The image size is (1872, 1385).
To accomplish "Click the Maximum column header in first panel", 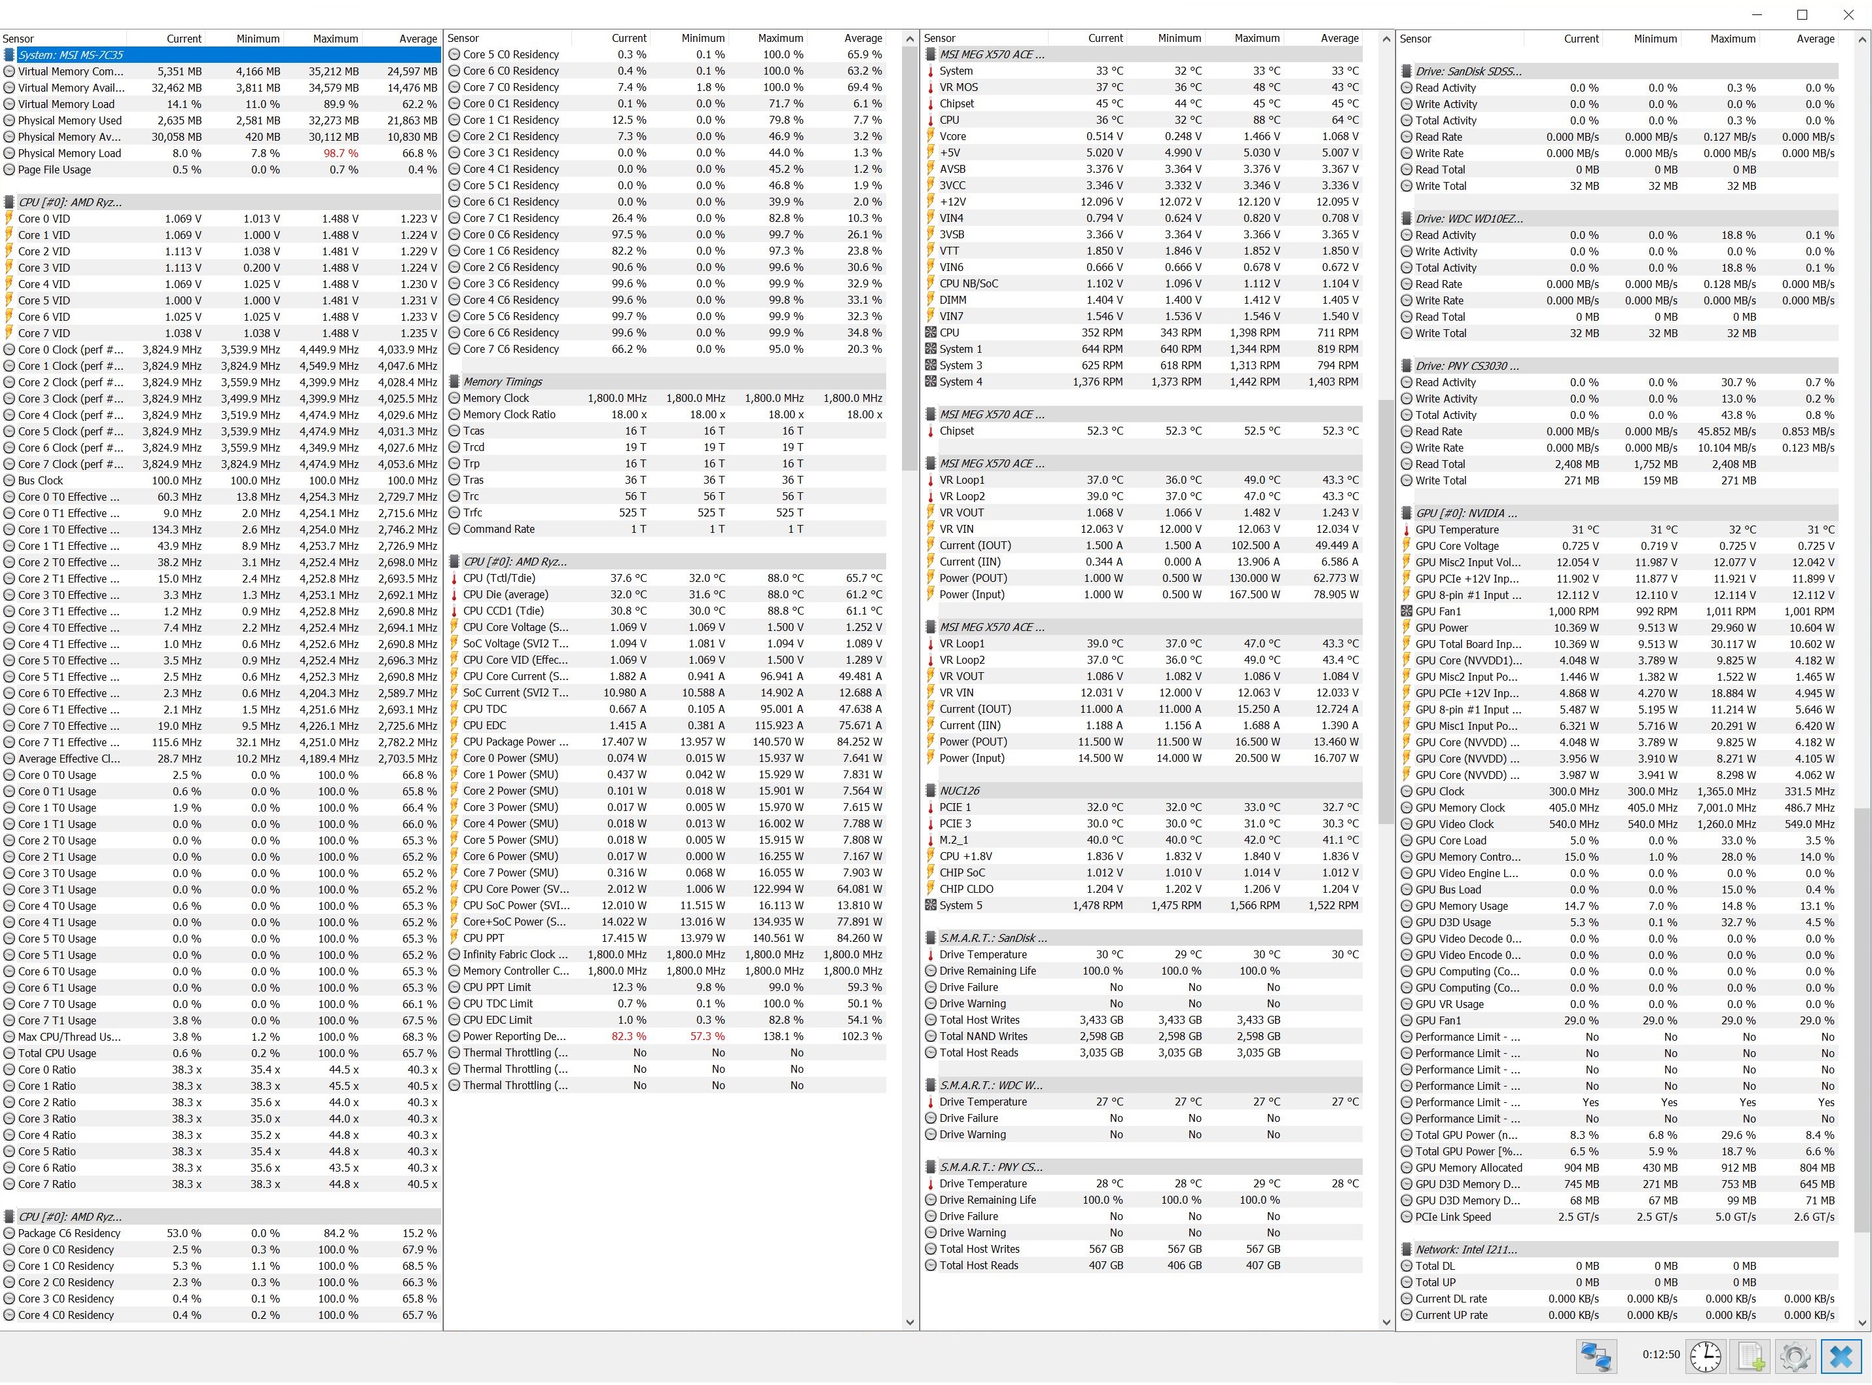I will 335,39.
